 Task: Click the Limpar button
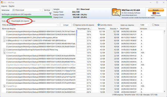tap(66, 25)
